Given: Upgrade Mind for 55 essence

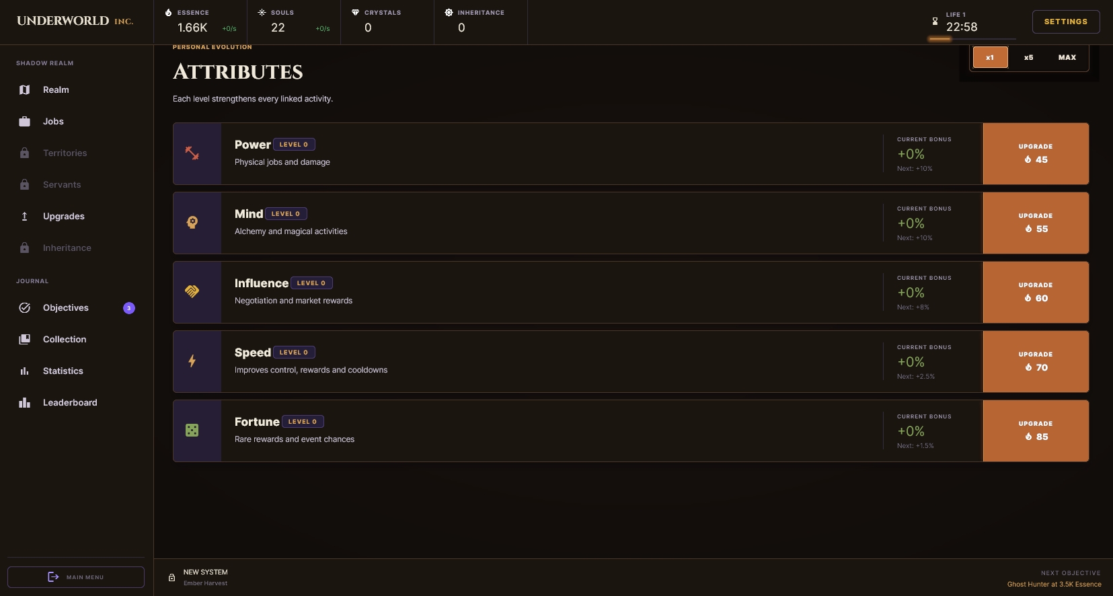Looking at the screenshot, I should [1036, 223].
